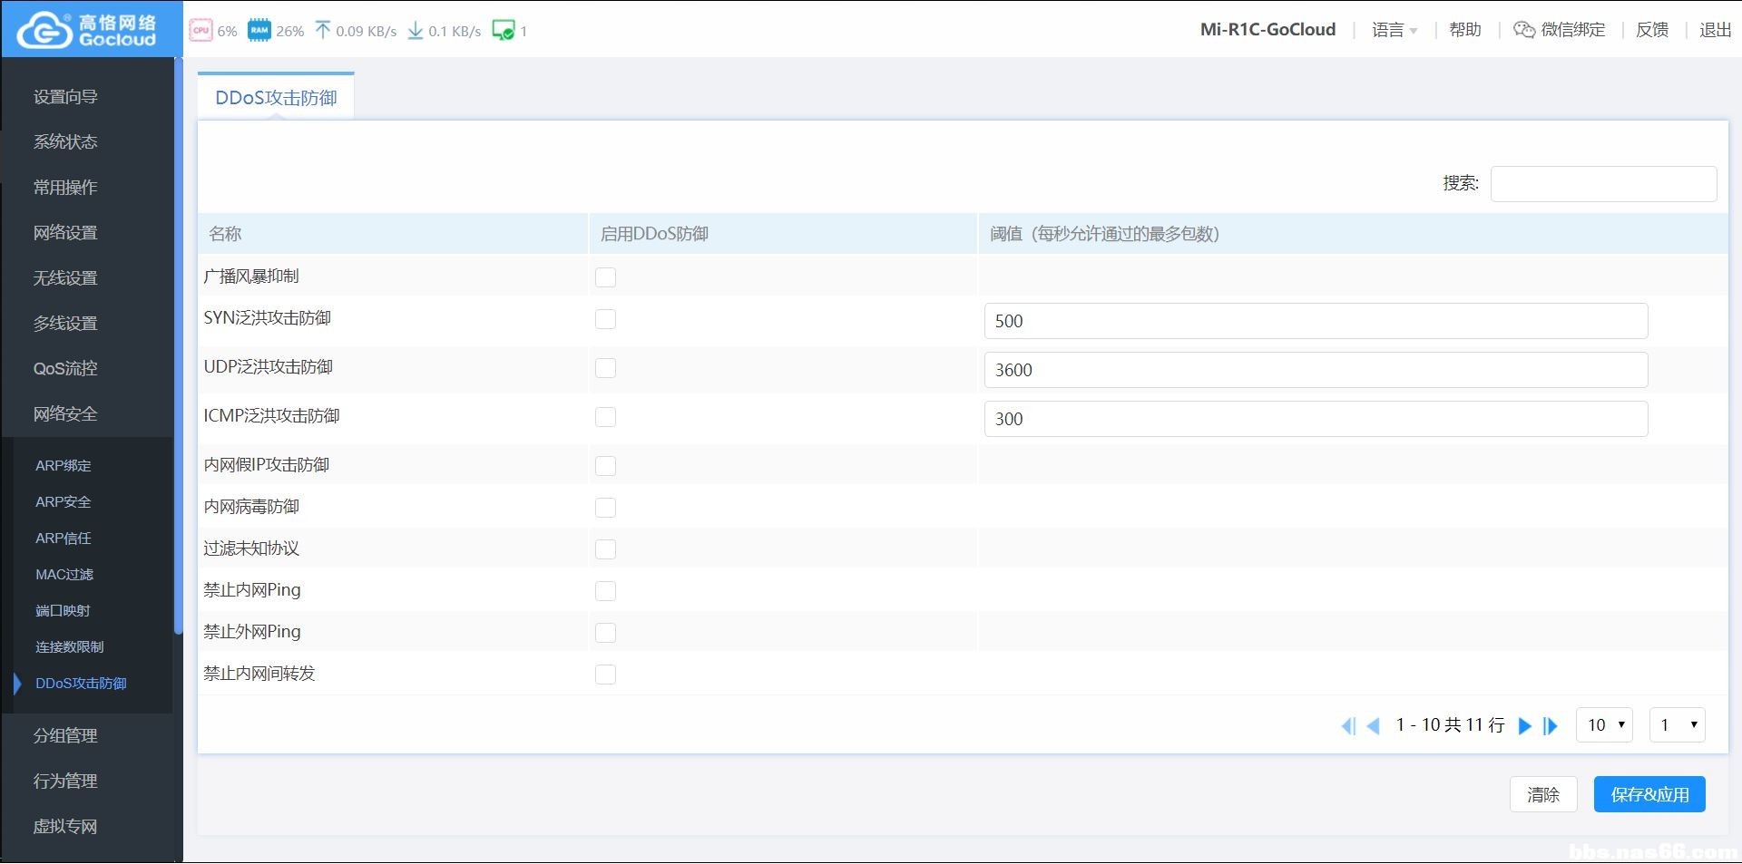Go to the first page arrow
1742x864 pixels.
pyautogui.click(x=1348, y=725)
